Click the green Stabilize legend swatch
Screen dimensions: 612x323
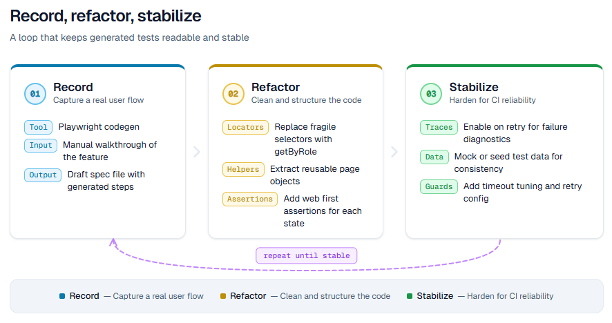(x=410, y=296)
